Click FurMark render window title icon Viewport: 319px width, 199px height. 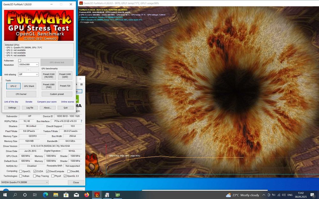(81, 3)
